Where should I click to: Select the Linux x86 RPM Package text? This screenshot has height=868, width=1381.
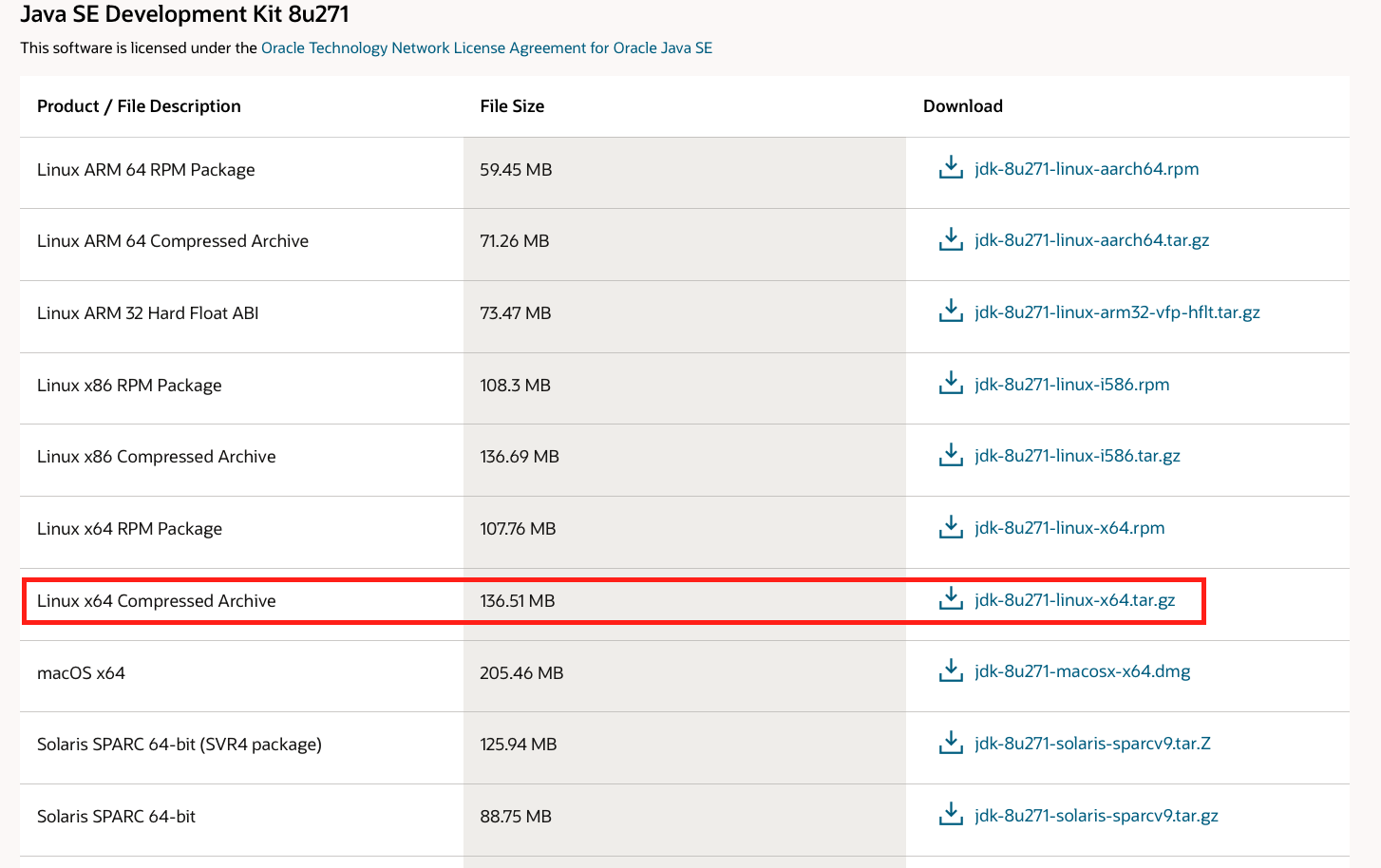(129, 386)
